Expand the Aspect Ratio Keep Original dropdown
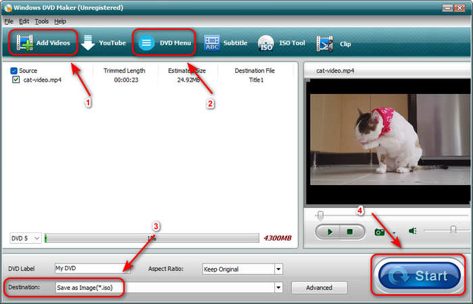 pyautogui.click(x=278, y=269)
